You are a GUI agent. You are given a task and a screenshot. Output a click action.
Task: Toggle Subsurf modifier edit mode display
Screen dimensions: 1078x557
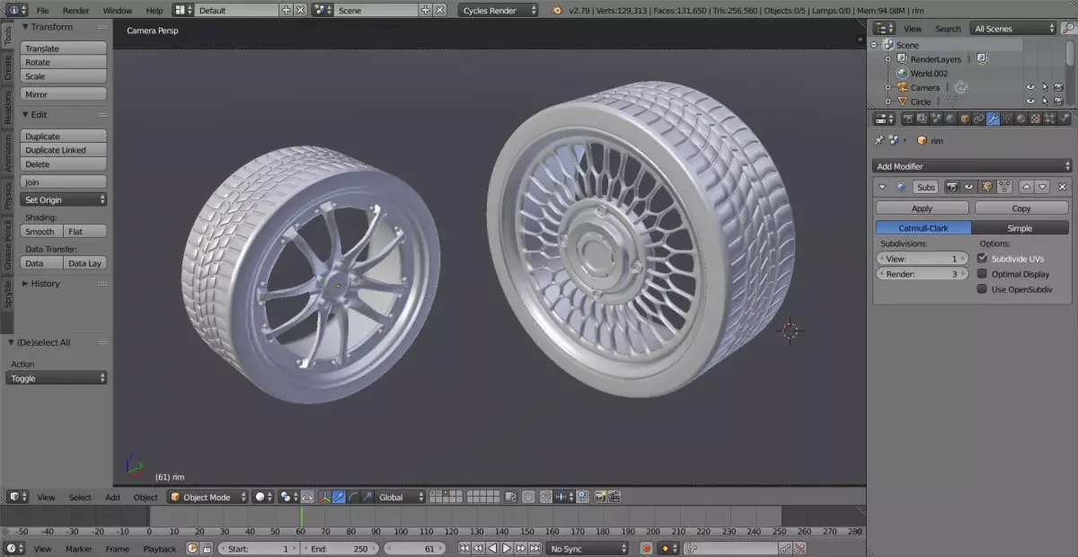coord(987,187)
